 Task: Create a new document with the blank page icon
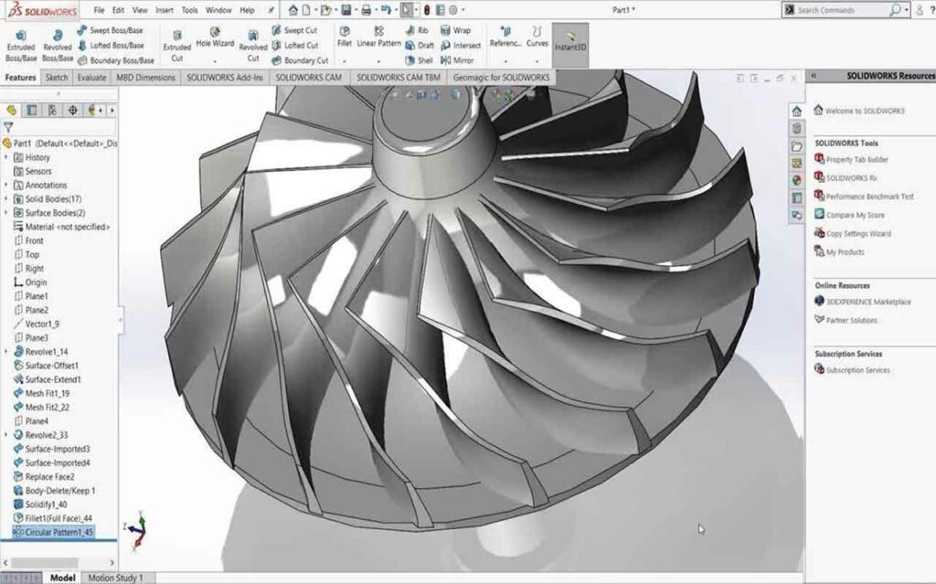306,10
